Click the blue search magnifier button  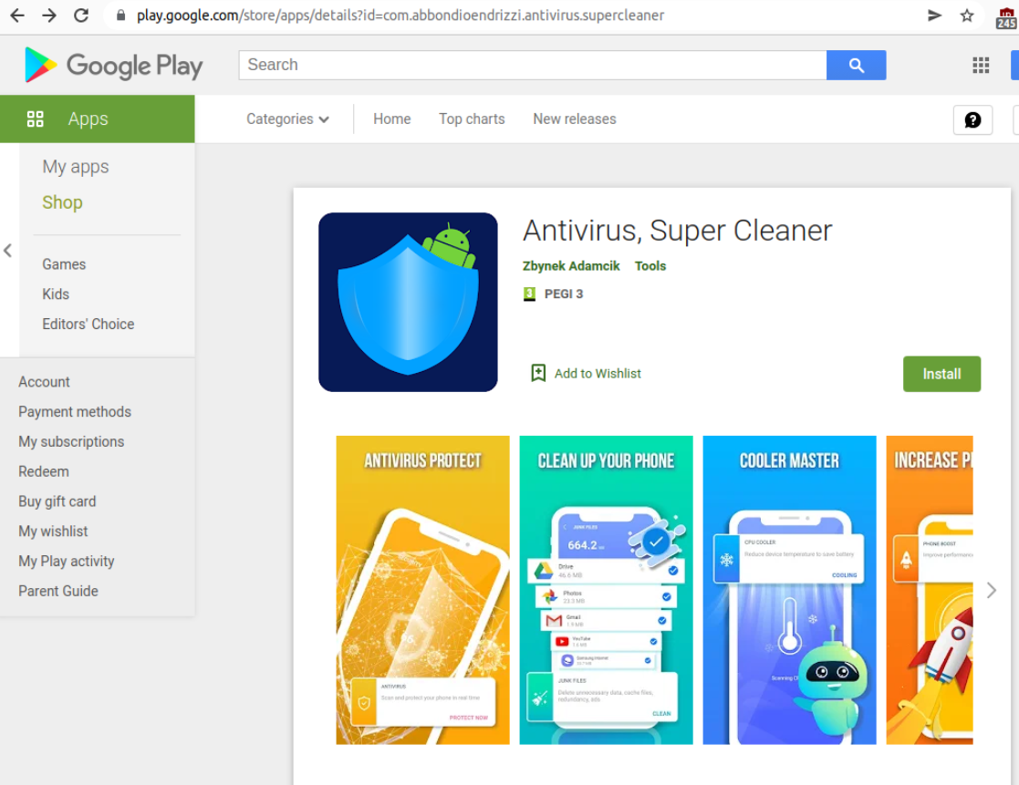(x=856, y=65)
